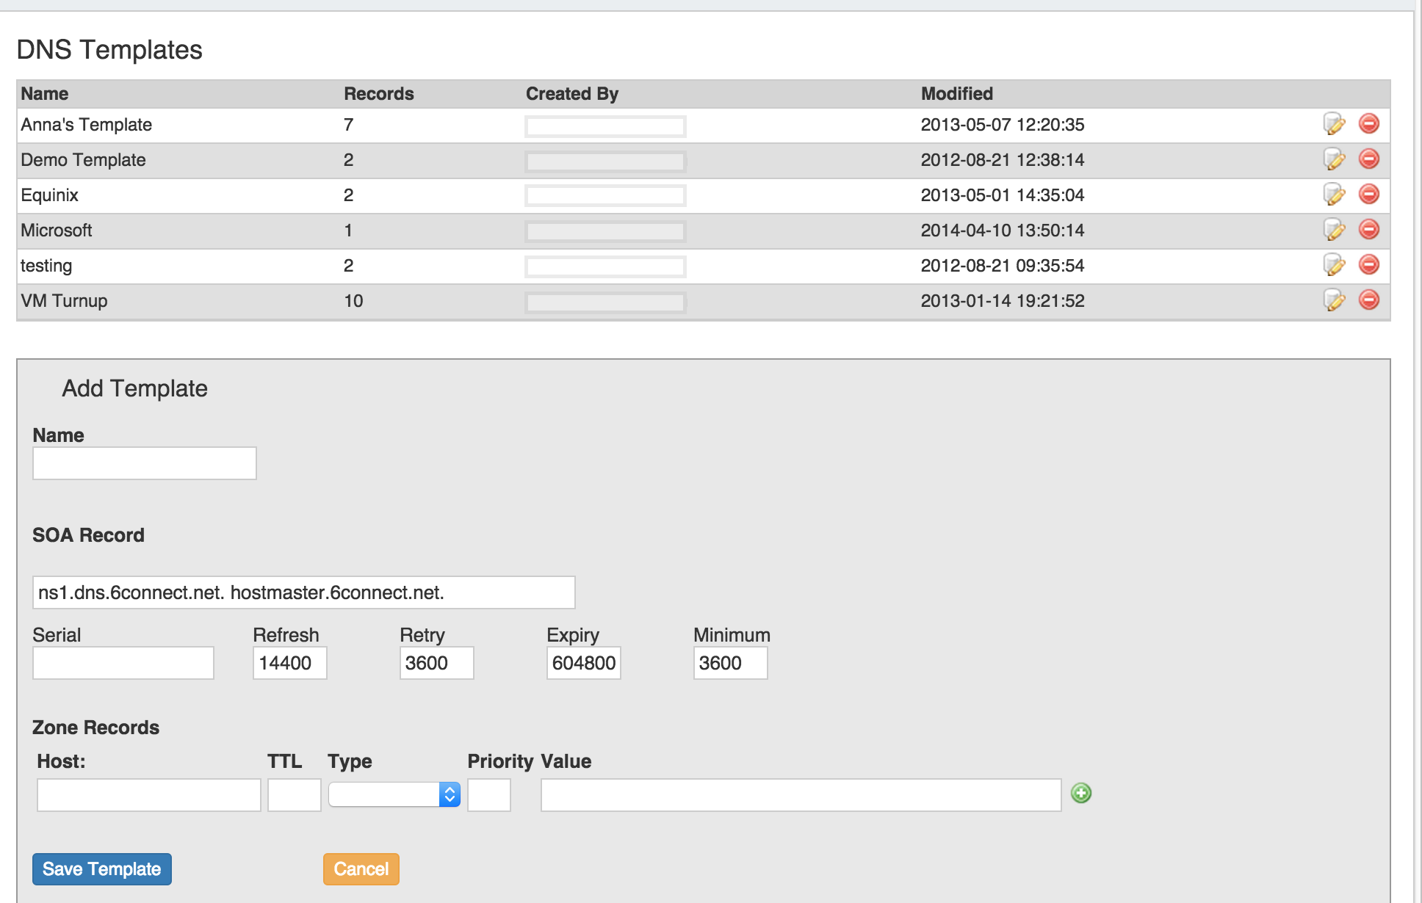Click the zone record TTL field

[294, 795]
